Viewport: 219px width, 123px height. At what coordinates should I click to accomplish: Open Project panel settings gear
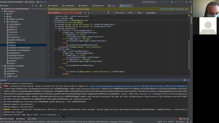tap(41, 6)
